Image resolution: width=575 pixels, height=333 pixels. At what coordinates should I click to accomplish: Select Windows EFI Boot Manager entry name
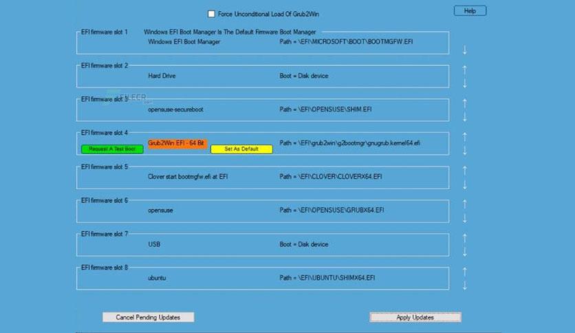184,42
